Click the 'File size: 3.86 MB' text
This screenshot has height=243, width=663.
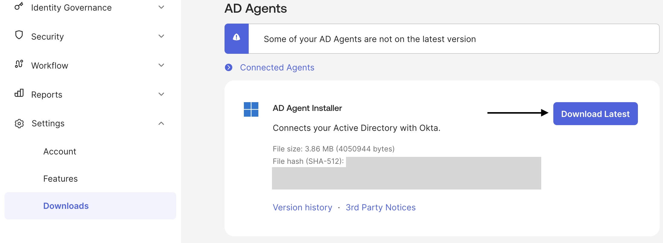click(x=334, y=149)
